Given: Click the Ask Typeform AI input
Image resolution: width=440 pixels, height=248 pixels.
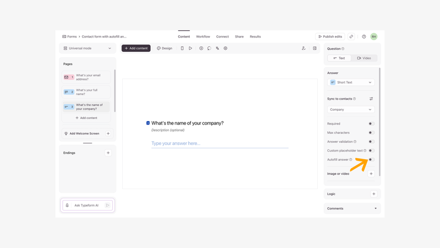Looking at the screenshot, I should tap(89, 205).
